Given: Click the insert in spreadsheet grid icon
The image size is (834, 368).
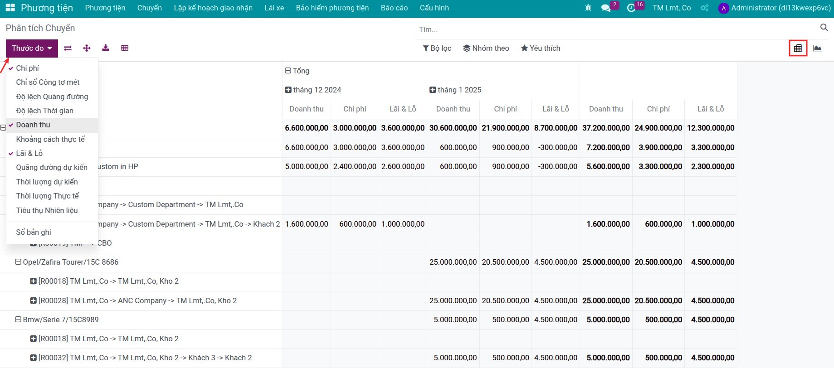Looking at the screenshot, I should [125, 48].
